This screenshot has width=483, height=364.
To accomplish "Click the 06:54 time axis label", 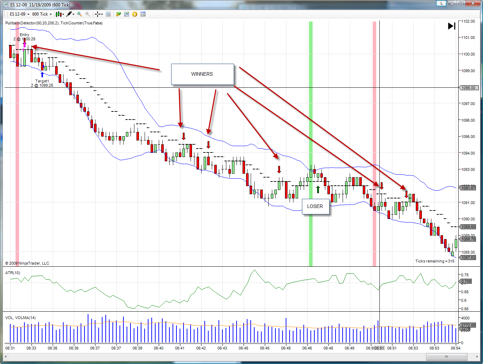I will tap(456, 348).
